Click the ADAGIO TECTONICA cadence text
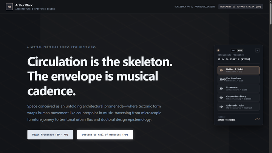The image size is (272, 153). tap(226, 120)
